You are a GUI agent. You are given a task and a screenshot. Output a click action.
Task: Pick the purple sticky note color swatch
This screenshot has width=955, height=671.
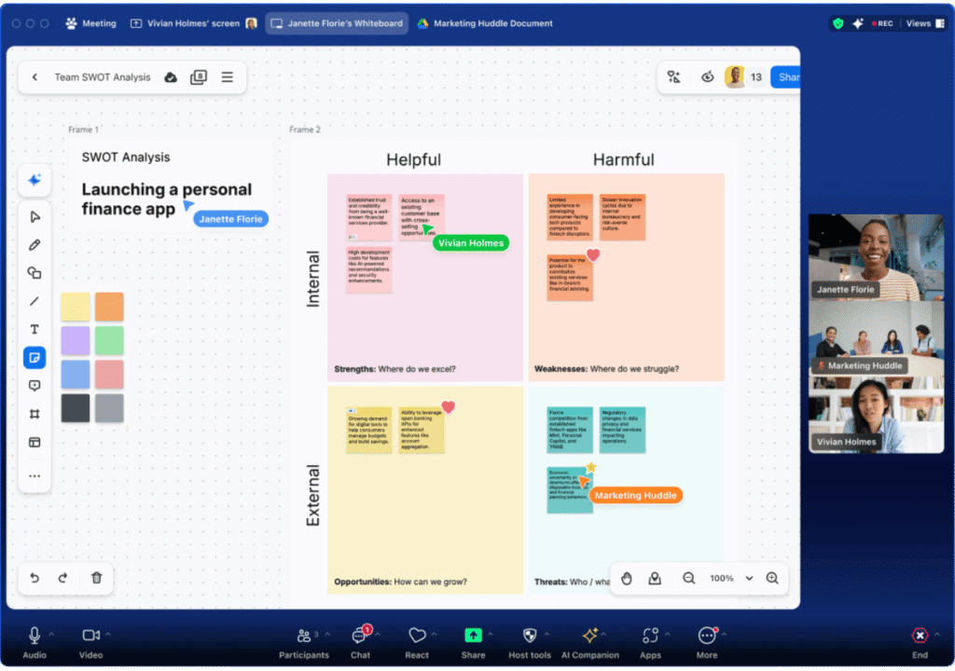click(76, 340)
